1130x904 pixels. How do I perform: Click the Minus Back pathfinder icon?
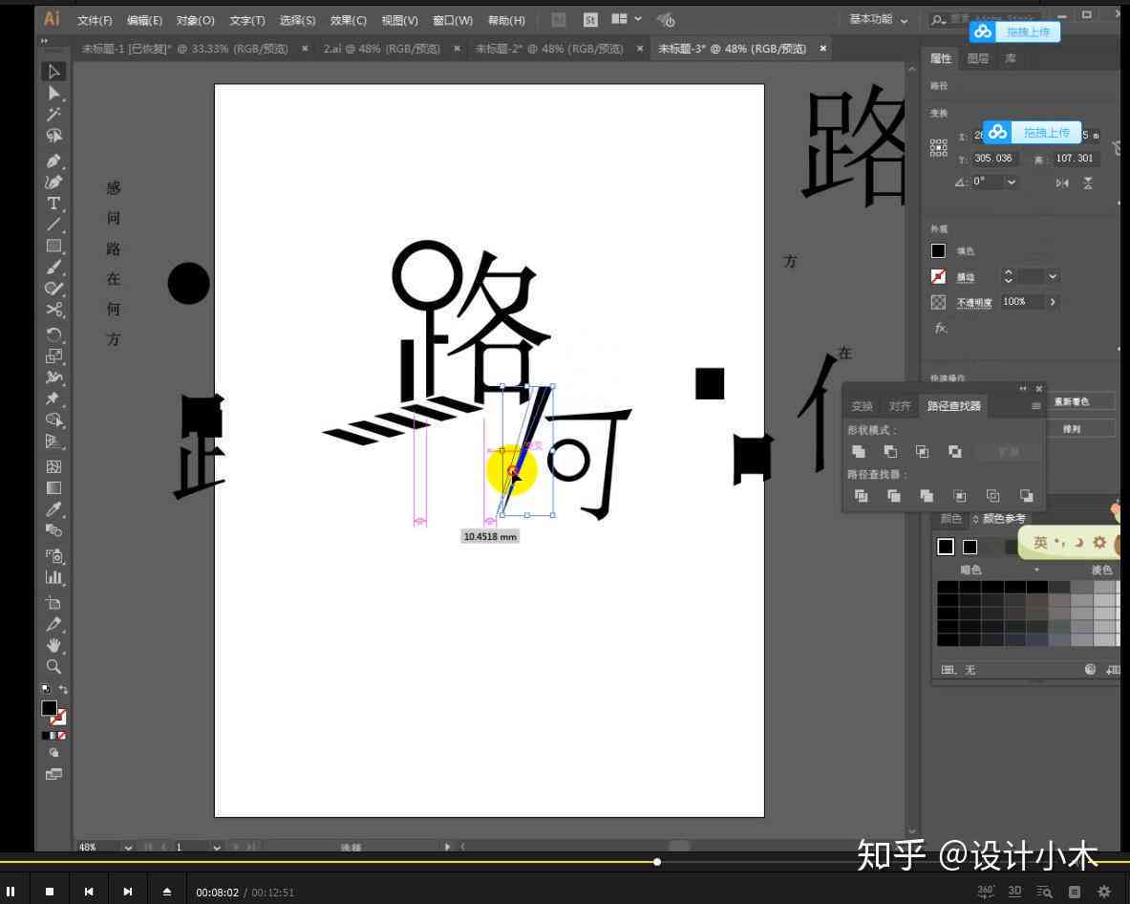pos(1026,496)
